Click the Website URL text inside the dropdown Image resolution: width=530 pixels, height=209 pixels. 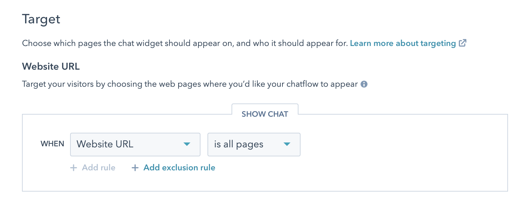(105, 144)
